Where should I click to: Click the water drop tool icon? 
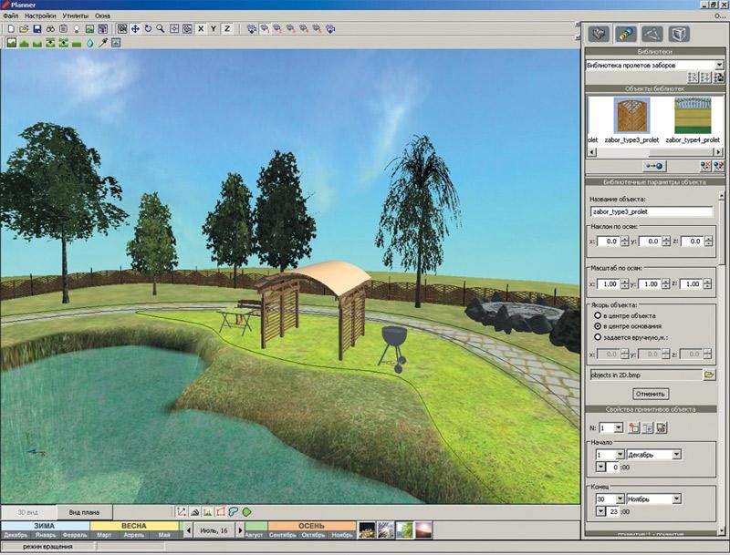coord(90,43)
